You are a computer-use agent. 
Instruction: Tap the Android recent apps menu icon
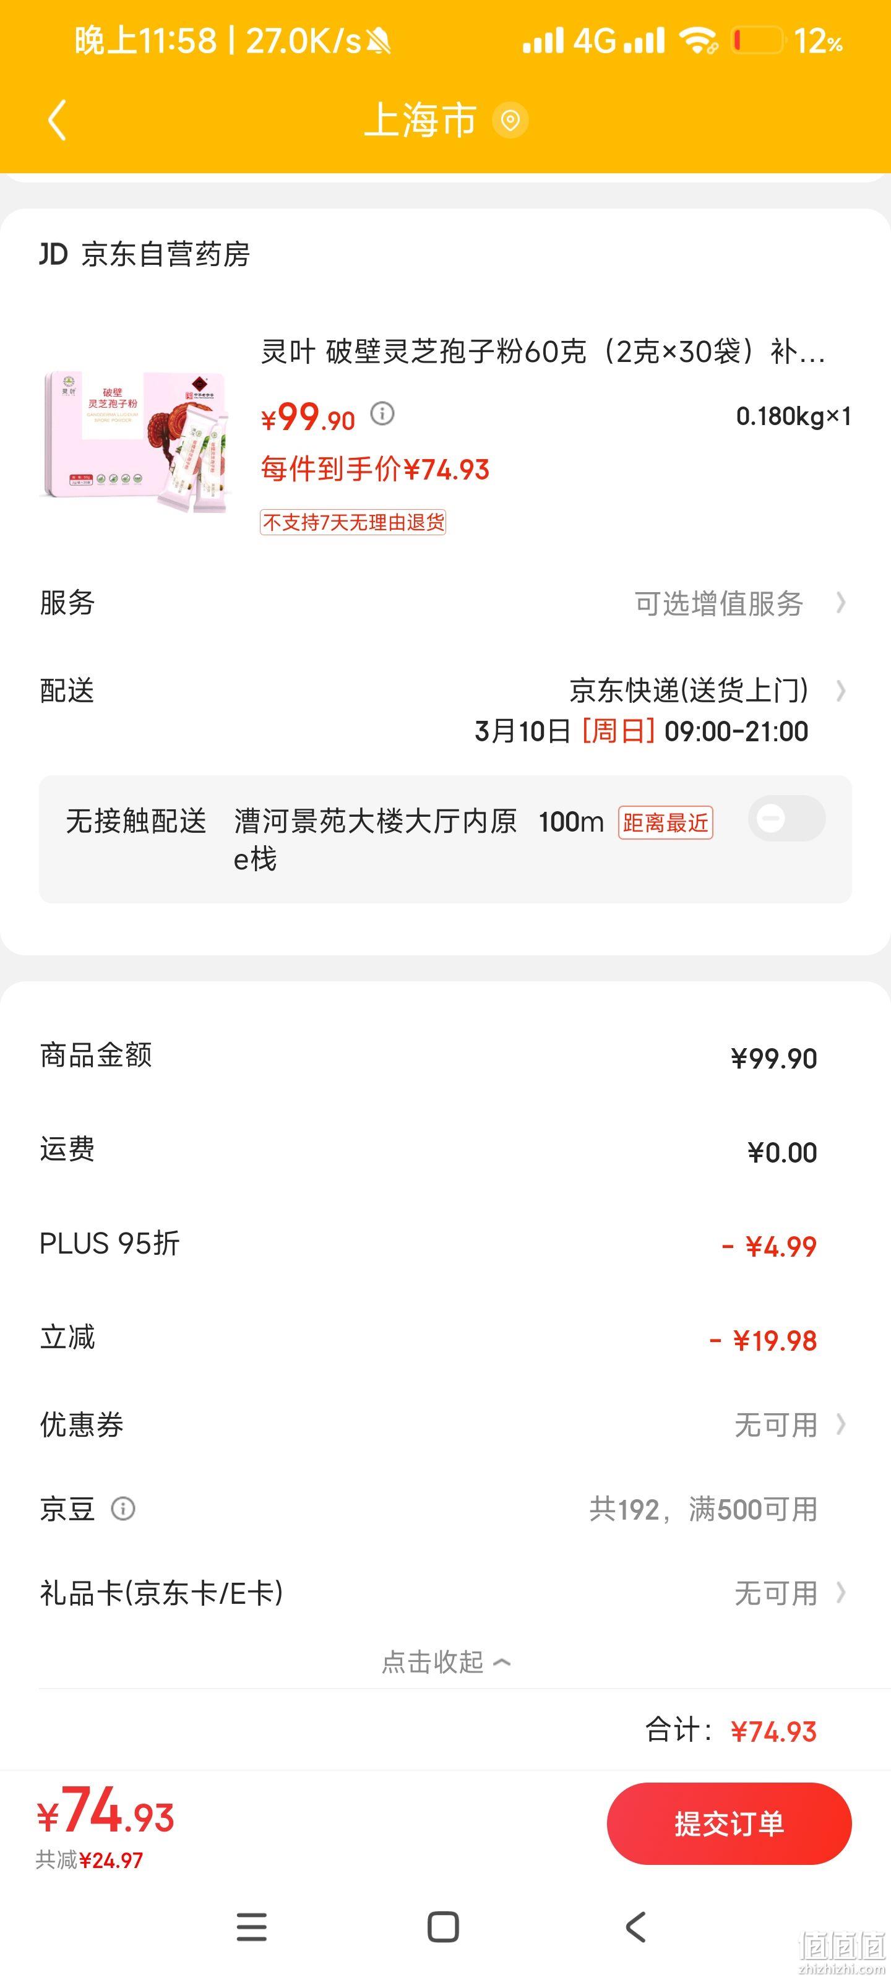pyautogui.click(x=251, y=1926)
